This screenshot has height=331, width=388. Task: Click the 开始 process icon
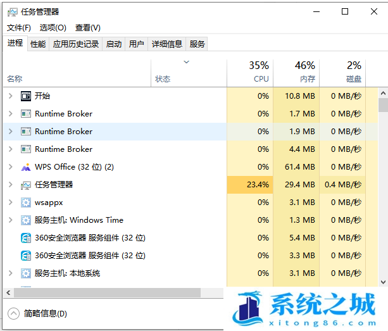[26, 96]
